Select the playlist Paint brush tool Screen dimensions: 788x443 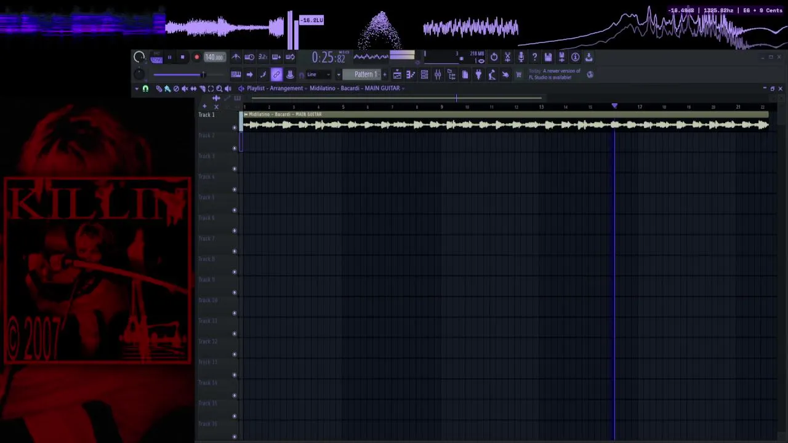[x=167, y=89]
